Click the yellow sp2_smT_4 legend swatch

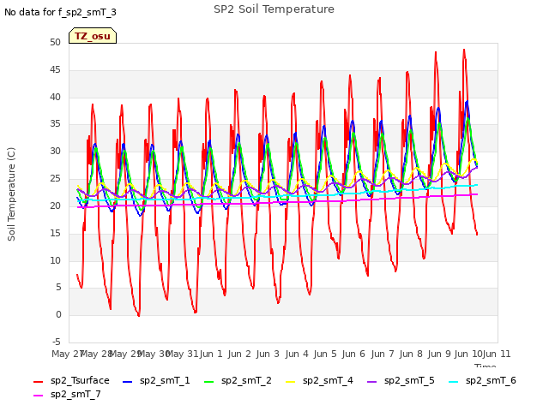click(x=290, y=382)
